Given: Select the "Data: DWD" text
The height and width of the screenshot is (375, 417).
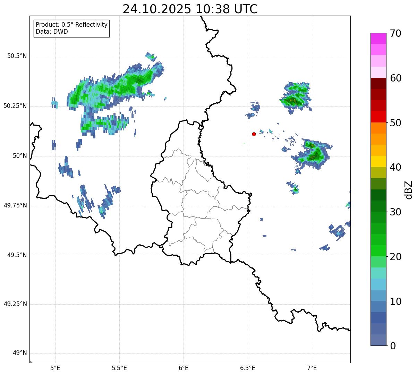Looking at the screenshot, I should coord(52,32).
